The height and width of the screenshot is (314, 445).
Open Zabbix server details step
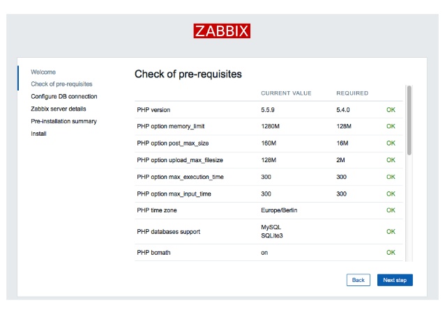(x=58, y=109)
